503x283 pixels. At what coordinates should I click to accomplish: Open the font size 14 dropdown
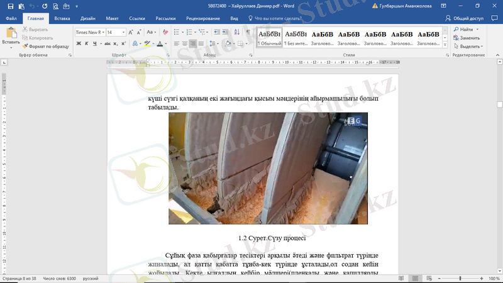click(124, 32)
